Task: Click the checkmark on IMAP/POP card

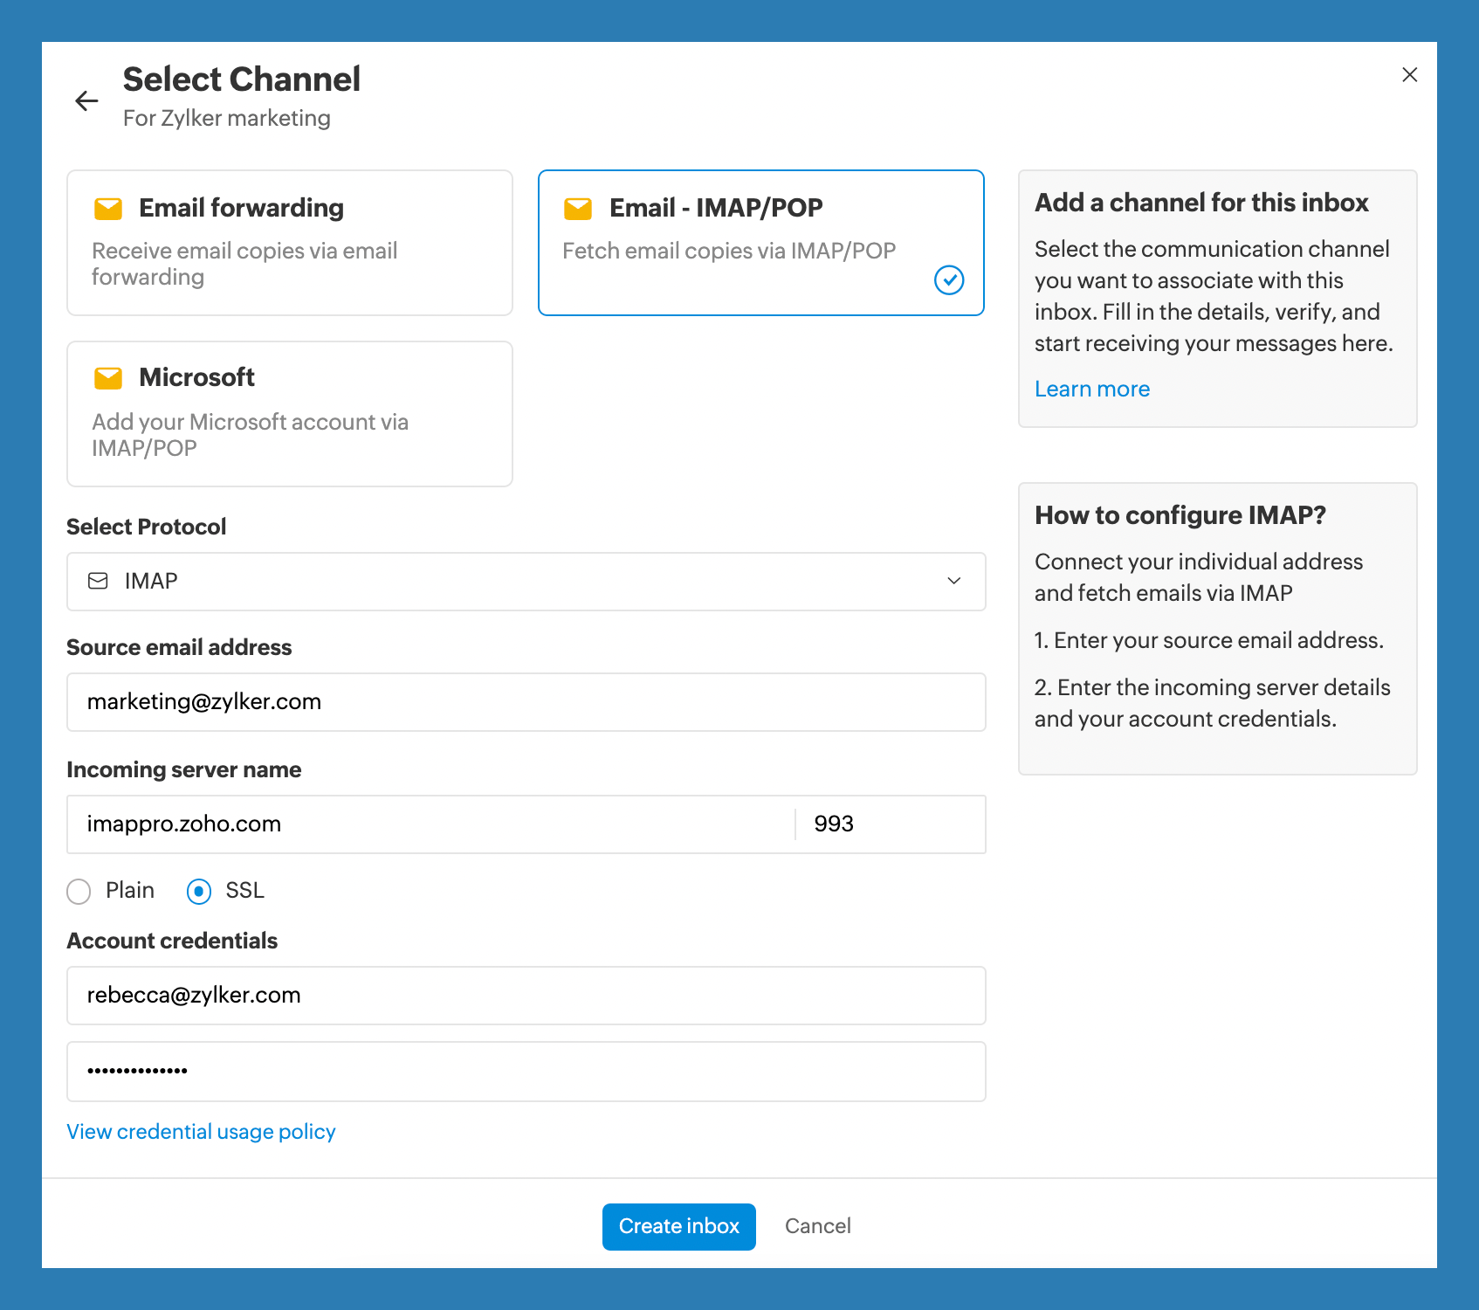Action: click(x=949, y=280)
